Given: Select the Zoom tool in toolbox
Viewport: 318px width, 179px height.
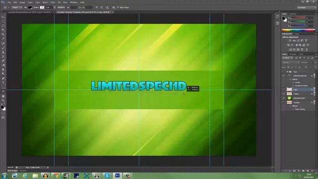Looking at the screenshot, I should pyautogui.click(x=3, y=100).
